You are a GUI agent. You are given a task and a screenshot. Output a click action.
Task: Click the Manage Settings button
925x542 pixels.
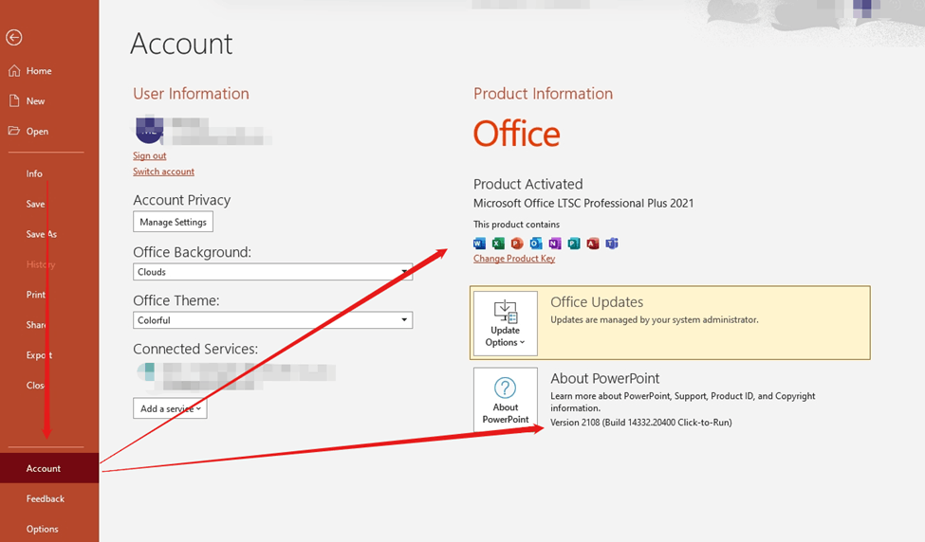[173, 222]
